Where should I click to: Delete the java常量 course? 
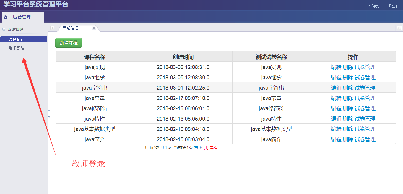click(x=348, y=98)
